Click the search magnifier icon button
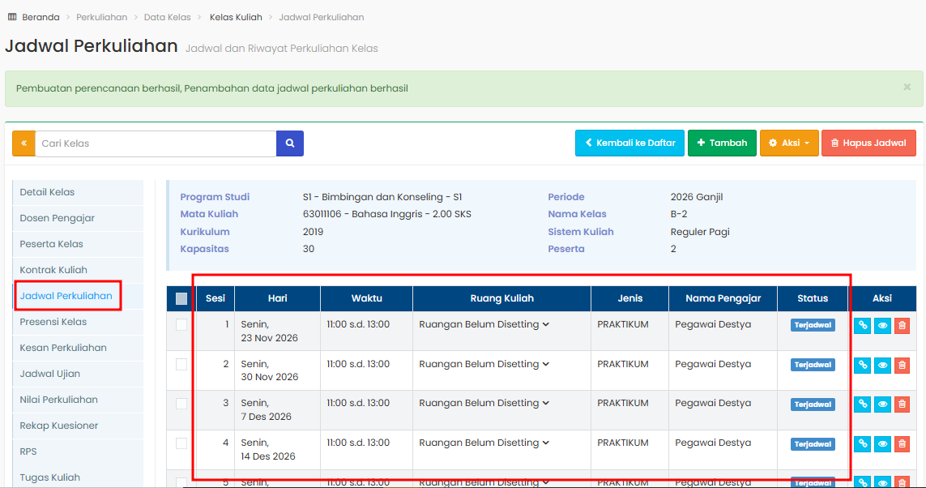This screenshot has width=926, height=488. 290,143
